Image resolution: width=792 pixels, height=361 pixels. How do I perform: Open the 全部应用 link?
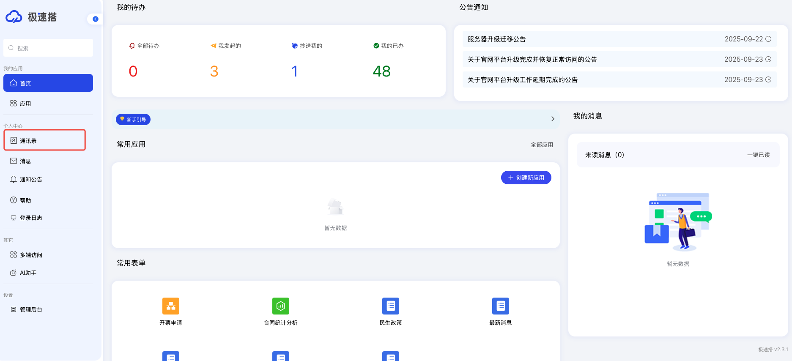[x=542, y=145]
